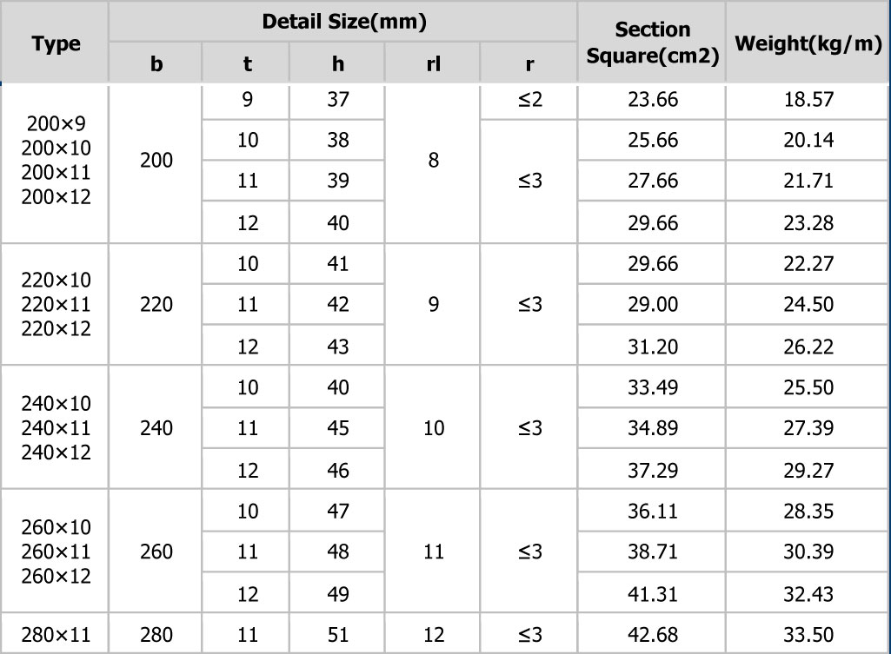Click the Section Square(cm2) header
891x654 pixels.
(x=652, y=43)
